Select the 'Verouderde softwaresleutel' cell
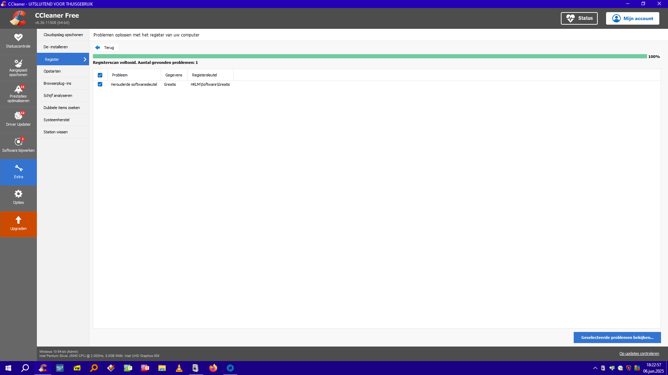Screen dimensions: 668x375 coord(134,84)
